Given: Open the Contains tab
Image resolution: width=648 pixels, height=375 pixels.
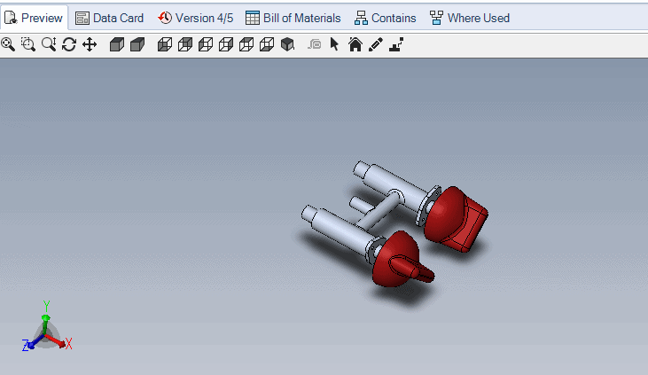Looking at the screenshot, I should tap(385, 18).
